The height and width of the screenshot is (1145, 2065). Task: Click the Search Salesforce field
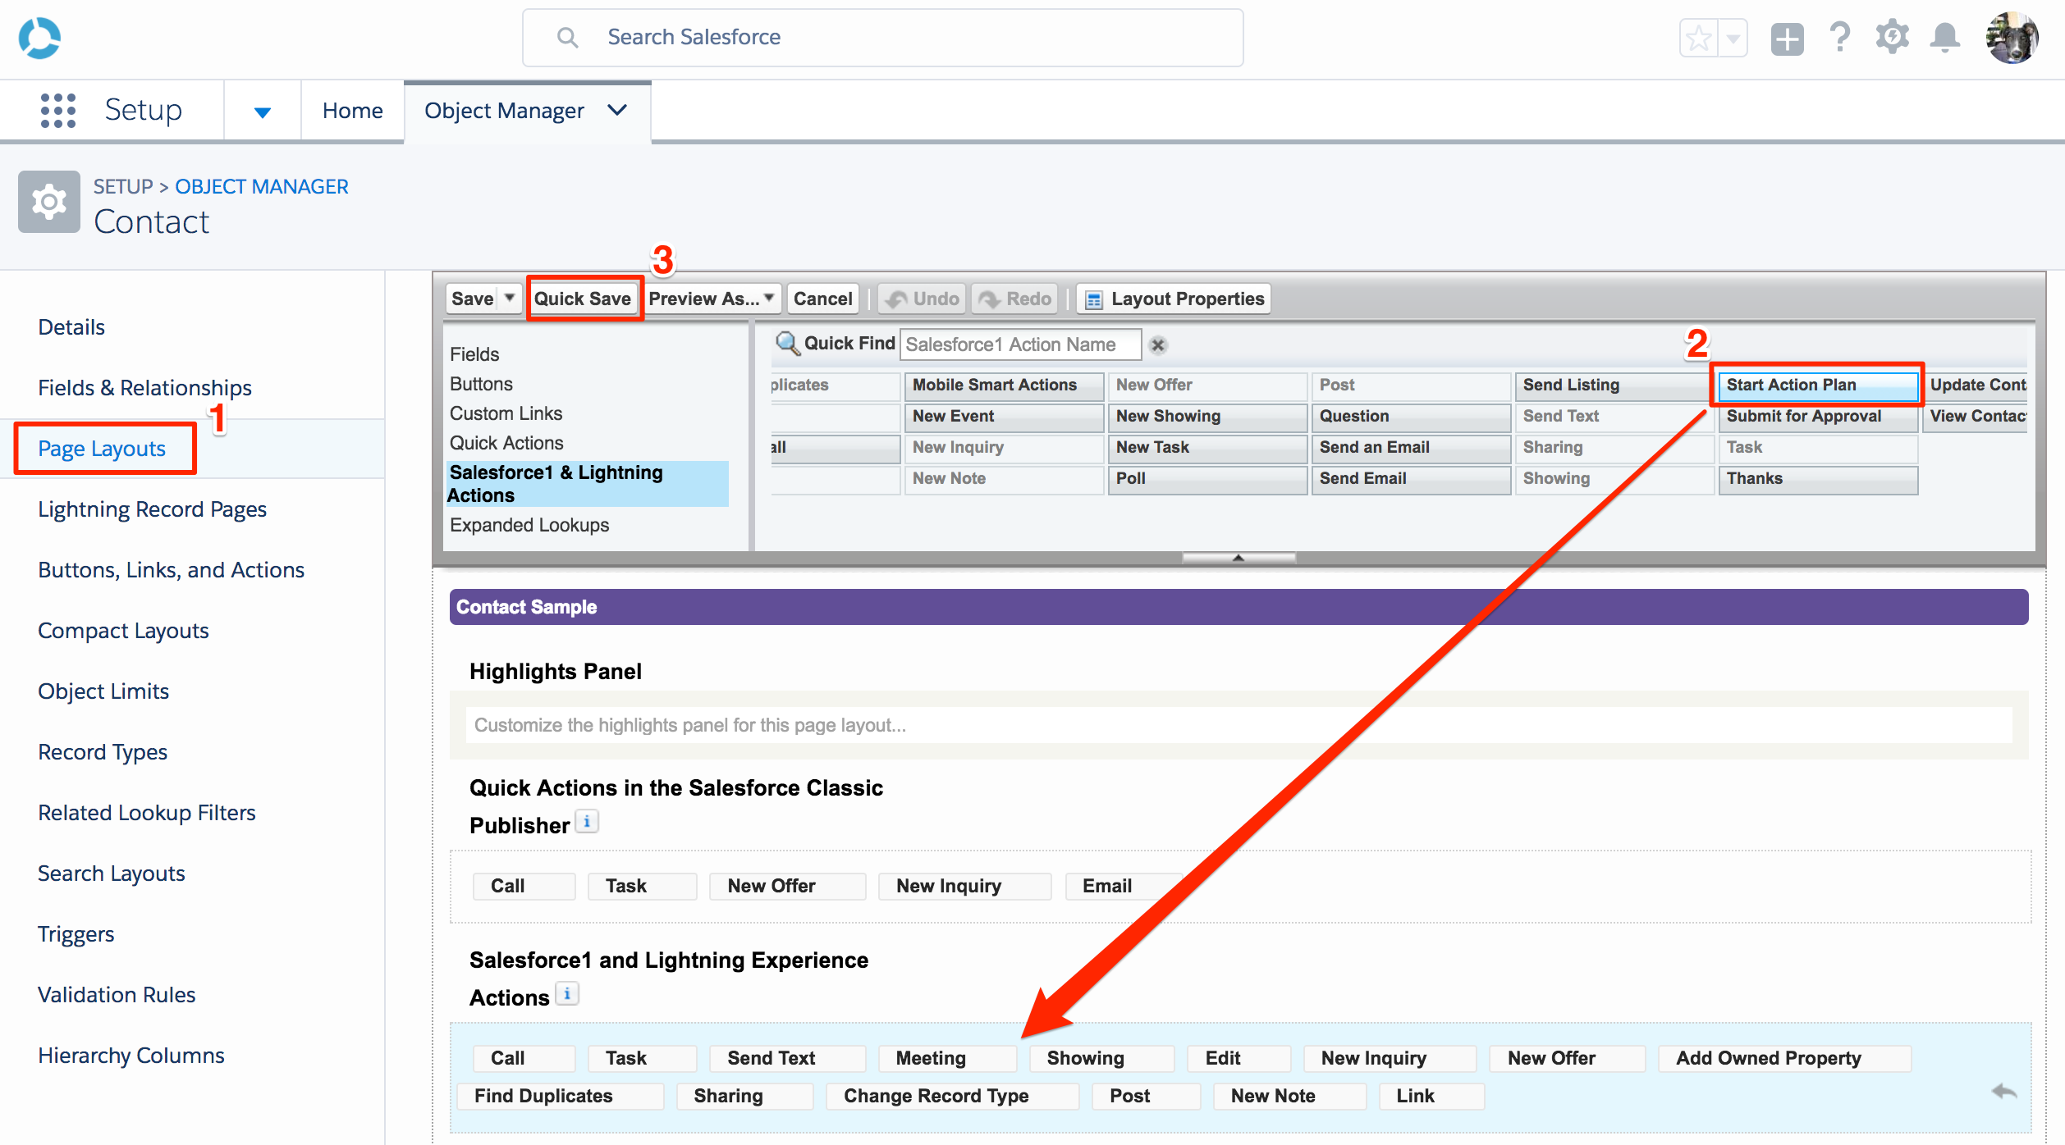[883, 38]
